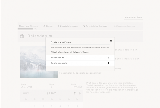This screenshot has width=160, height=108.
Task: Click the eye icon before Zusammenfassung
Action: 115,26
